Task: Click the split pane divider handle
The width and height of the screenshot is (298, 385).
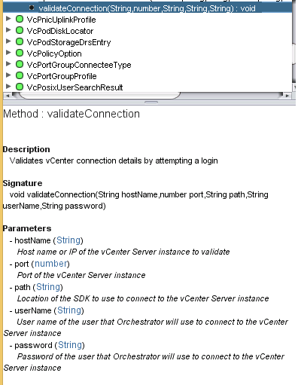Action: click(151, 102)
